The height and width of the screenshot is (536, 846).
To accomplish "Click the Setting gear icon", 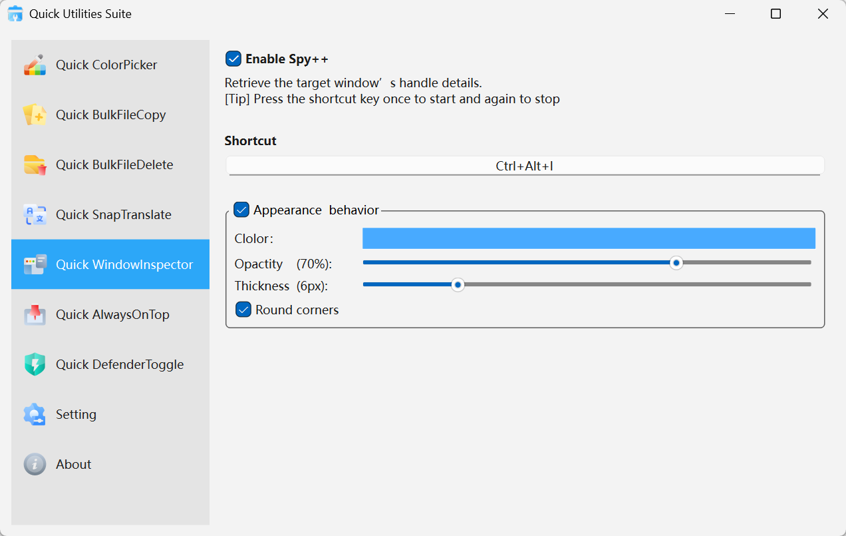I will (x=35, y=415).
